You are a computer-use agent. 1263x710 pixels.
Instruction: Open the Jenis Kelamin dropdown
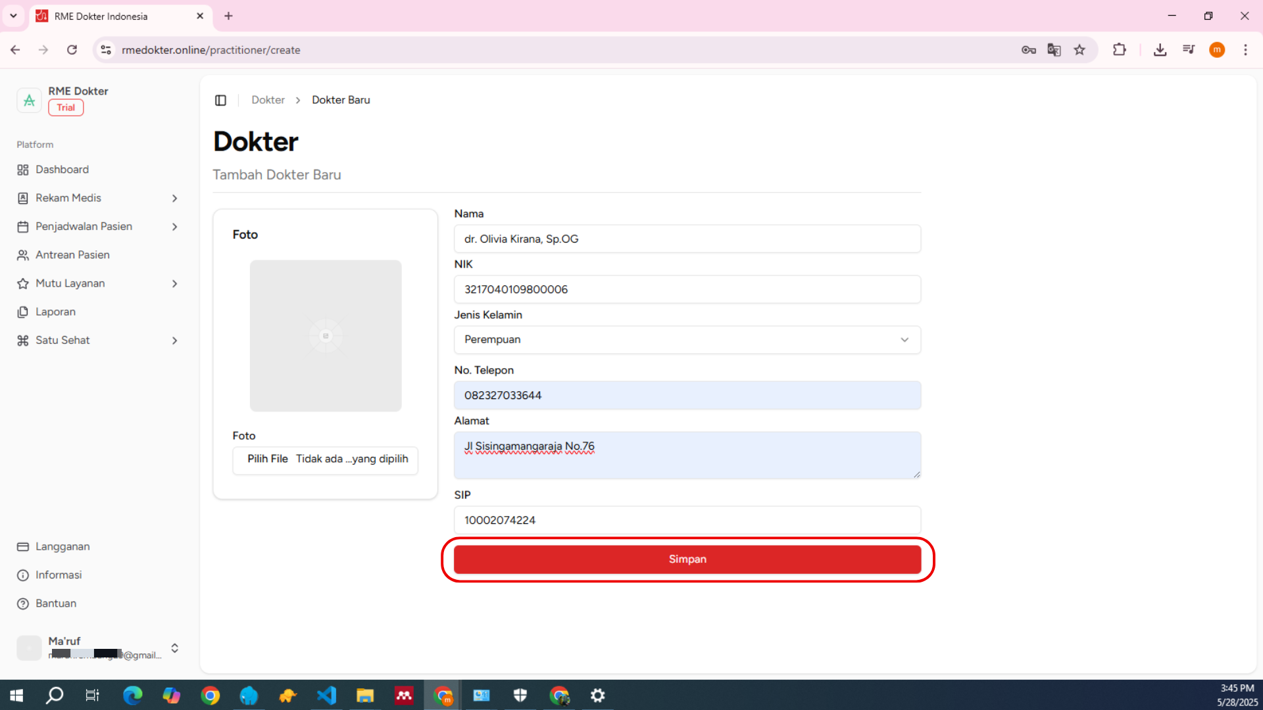687,340
